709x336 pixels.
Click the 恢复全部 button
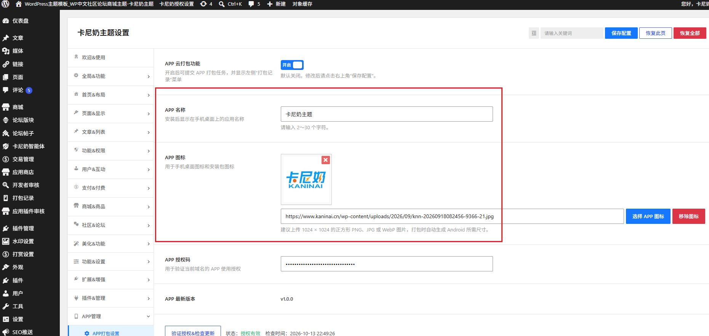click(x=690, y=33)
